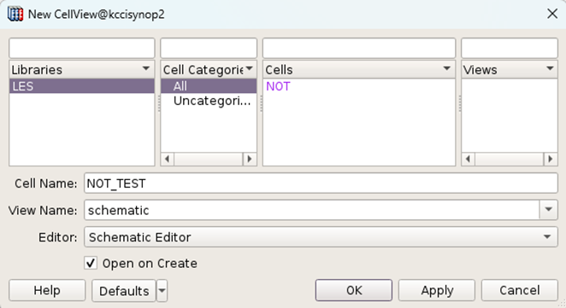Open the Libraries column header dropdown

(146, 68)
